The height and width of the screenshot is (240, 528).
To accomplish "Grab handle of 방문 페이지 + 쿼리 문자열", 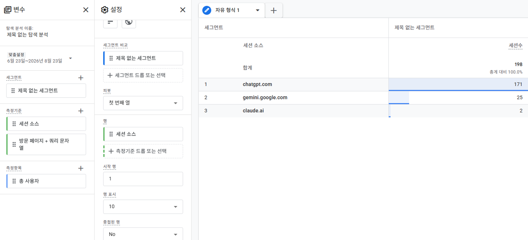I will 14,144.
